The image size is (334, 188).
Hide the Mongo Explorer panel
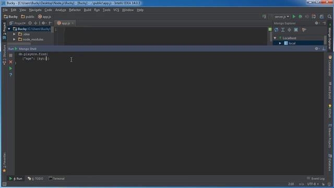324,23
